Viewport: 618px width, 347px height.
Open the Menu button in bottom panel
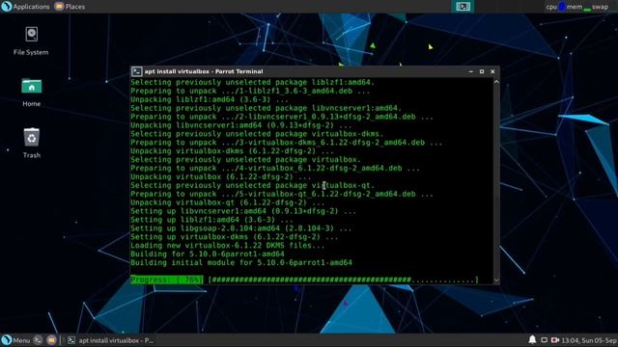(15, 340)
